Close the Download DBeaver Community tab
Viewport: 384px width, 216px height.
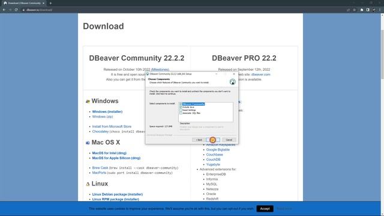pos(44,3)
